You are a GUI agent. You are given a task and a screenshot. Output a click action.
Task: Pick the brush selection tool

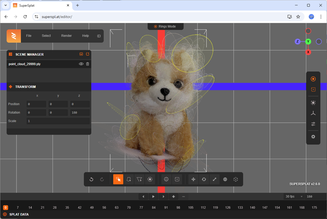point(150,179)
